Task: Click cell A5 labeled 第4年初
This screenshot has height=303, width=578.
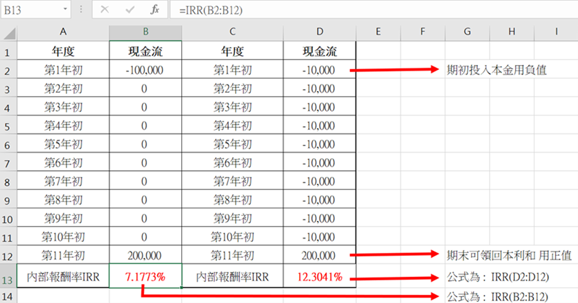Action: pos(63,125)
